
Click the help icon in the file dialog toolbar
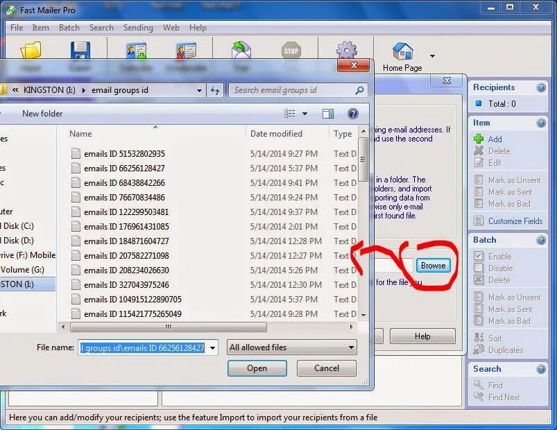click(x=352, y=114)
